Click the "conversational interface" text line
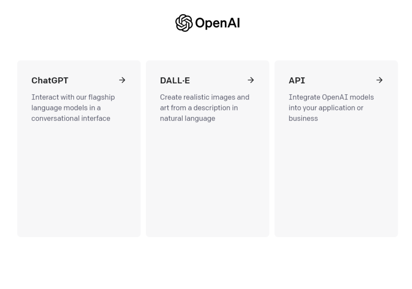The height and width of the screenshot is (289, 412). click(71, 118)
